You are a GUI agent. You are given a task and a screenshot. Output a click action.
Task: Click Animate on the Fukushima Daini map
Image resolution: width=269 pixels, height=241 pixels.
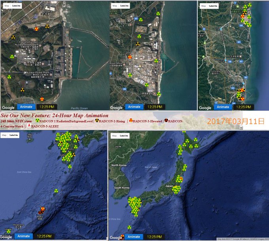coord(26,107)
